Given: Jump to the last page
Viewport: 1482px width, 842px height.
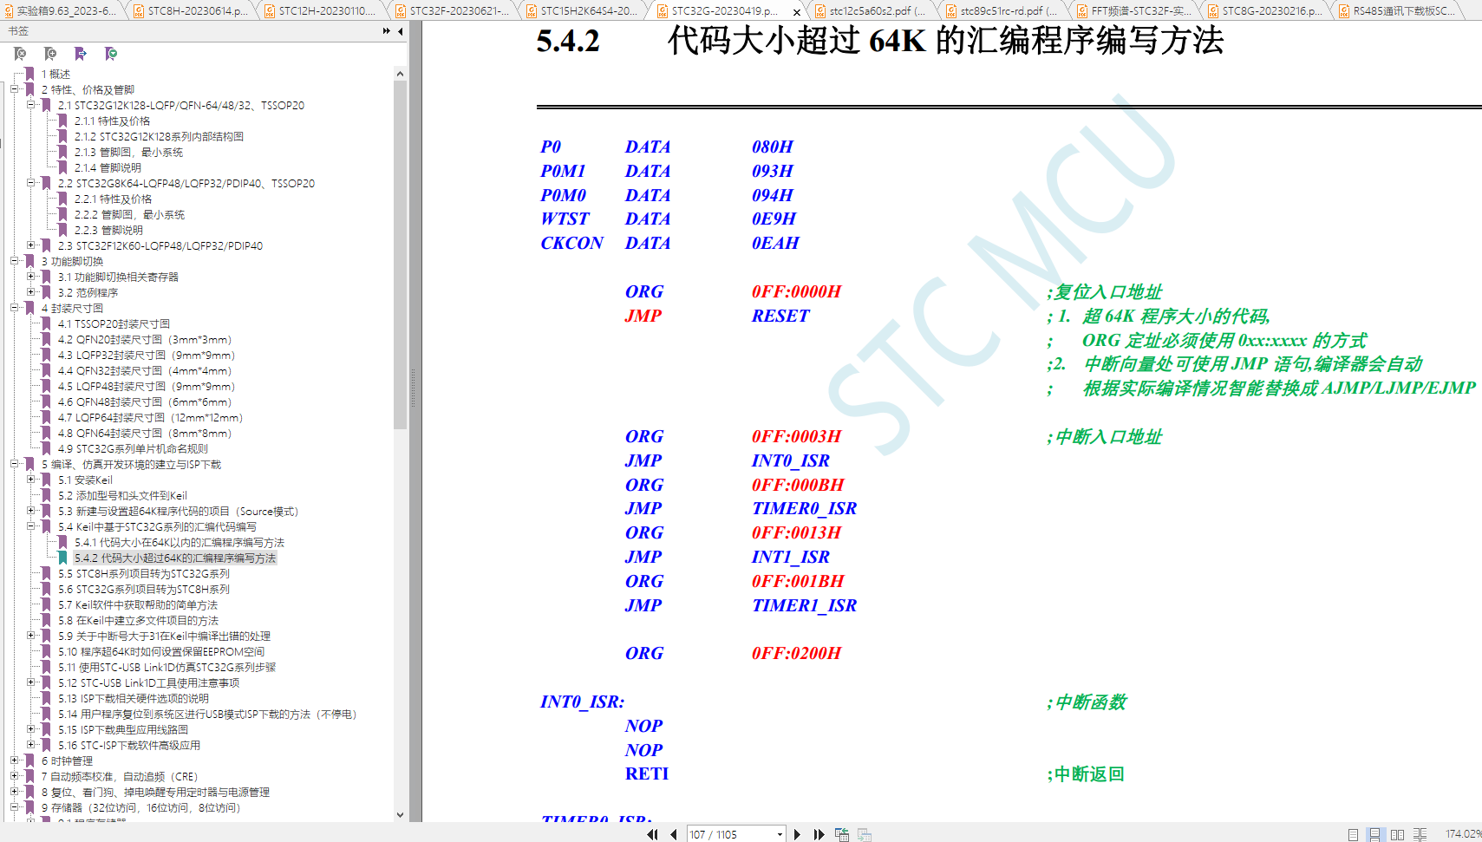Looking at the screenshot, I should [x=819, y=834].
